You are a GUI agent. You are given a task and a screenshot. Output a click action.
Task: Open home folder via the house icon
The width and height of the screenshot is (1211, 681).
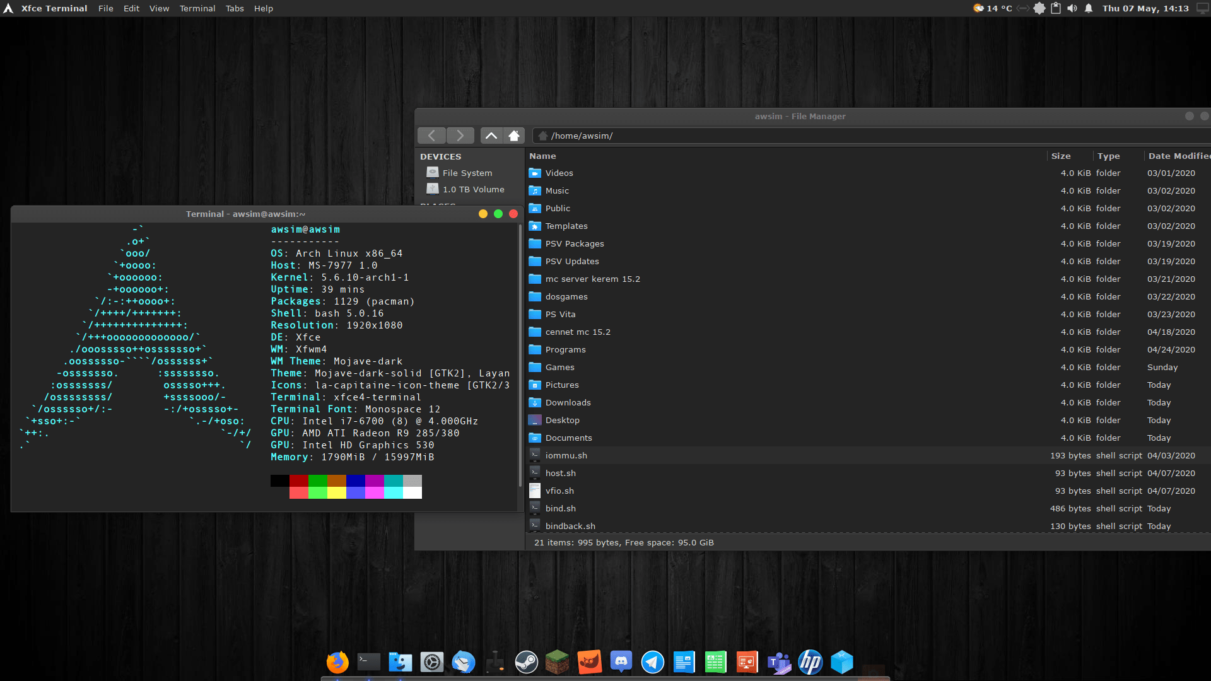[514, 136]
